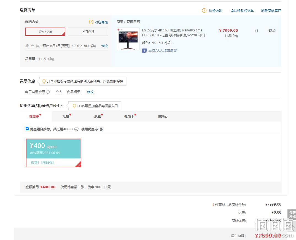The height and width of the screenshot is (240, 296).
Task: Click the lightbulb icon in invoice tip
Action: [44, 81]
